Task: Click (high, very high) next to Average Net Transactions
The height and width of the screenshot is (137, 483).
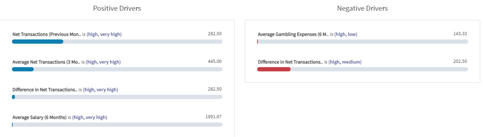Action: [x=103, y=62]
